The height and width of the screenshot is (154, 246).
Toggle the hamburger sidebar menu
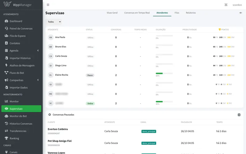tap(48, 5)
